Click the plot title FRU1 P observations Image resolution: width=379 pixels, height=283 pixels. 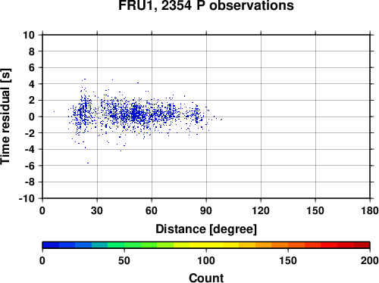click(206, 5)
